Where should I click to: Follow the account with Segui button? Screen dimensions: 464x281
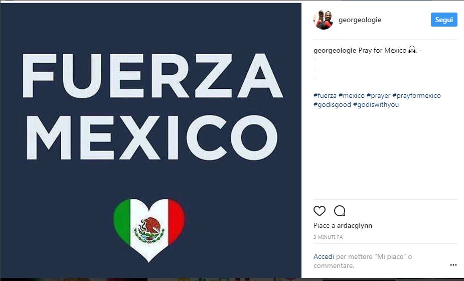[x=444, y=20]
